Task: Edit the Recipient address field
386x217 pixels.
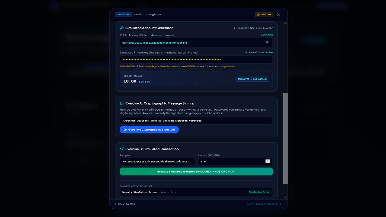Action: click(157, 162)
